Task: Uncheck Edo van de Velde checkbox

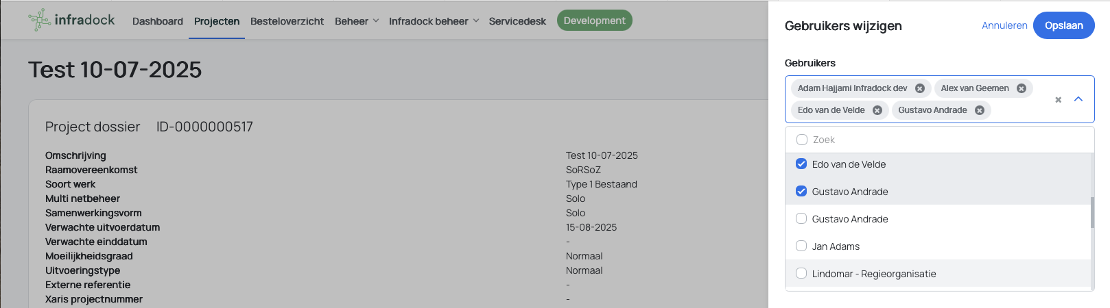Action: 801,164
